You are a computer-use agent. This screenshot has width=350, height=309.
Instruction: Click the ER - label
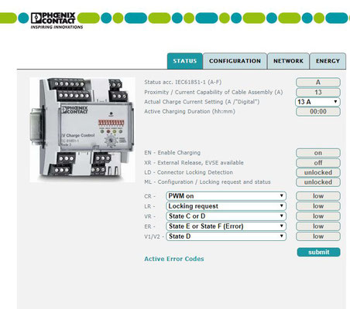149,226
